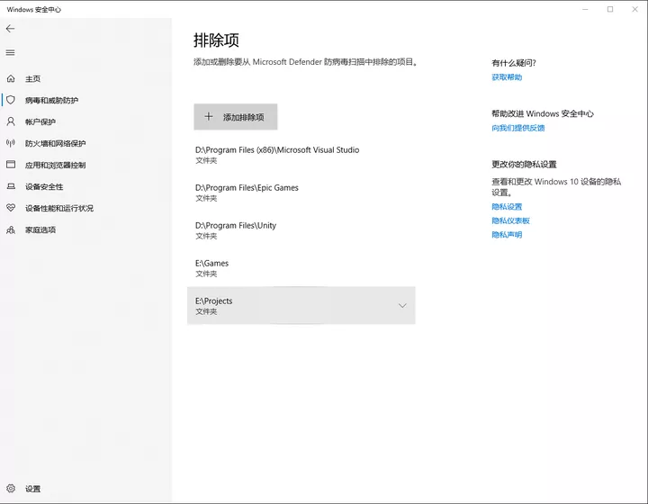The width and height of the screenshot is (648, 504).
Task: Select the D:\Program Files\Unity exclusion
Action: [x=301, y=230]
